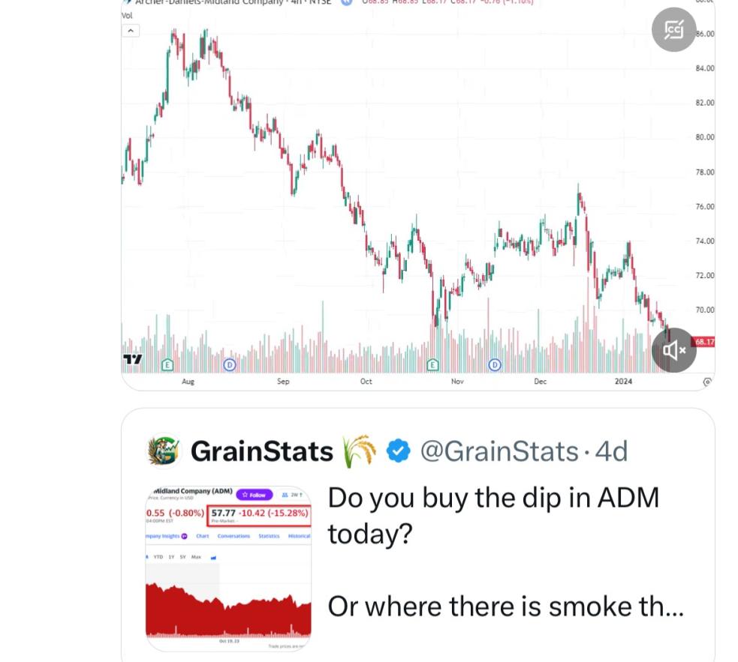Select the Statistics tab in thumbnail
Viewport: 738px width, 662px height.
click(x=269, y=536)
